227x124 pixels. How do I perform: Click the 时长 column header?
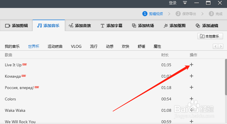click(165, 55)
